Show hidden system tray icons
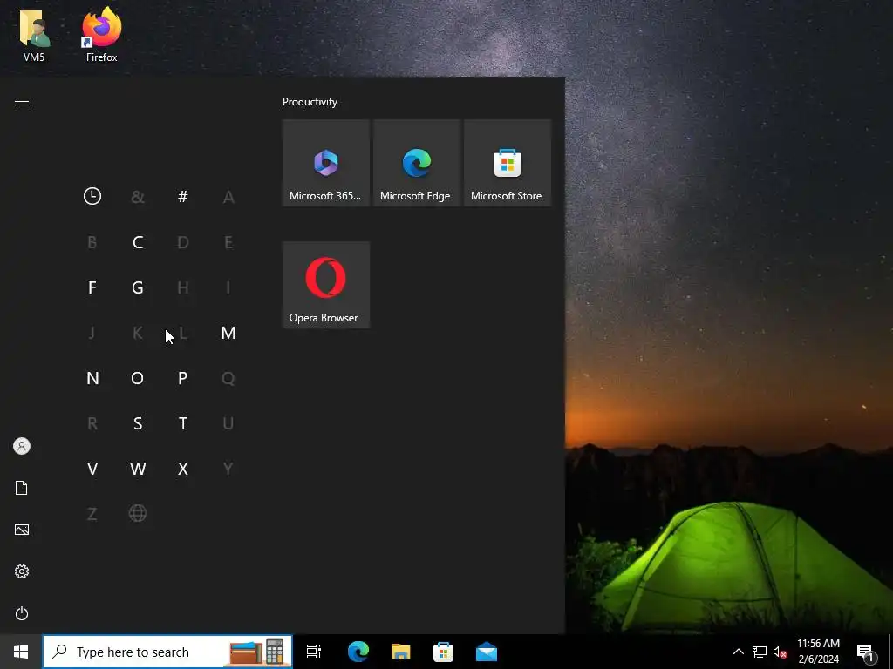 coord(738,652)
